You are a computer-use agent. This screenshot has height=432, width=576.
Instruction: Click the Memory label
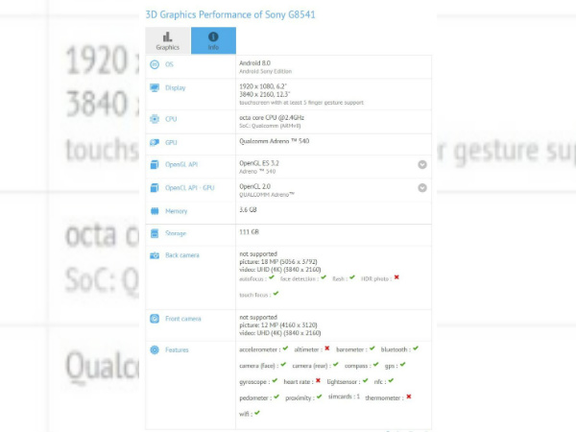pyautogui.click(x=177, y=211)
